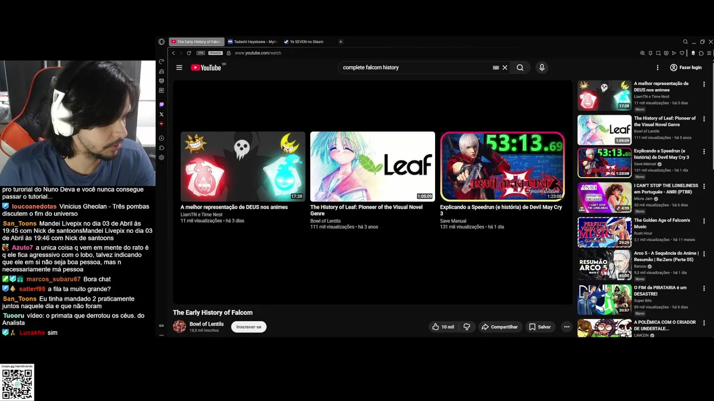Image resolution: width=714 pixels, height=401 pixels.
Task: Open Twitch in the Opera sidebar
Action: 162,105
